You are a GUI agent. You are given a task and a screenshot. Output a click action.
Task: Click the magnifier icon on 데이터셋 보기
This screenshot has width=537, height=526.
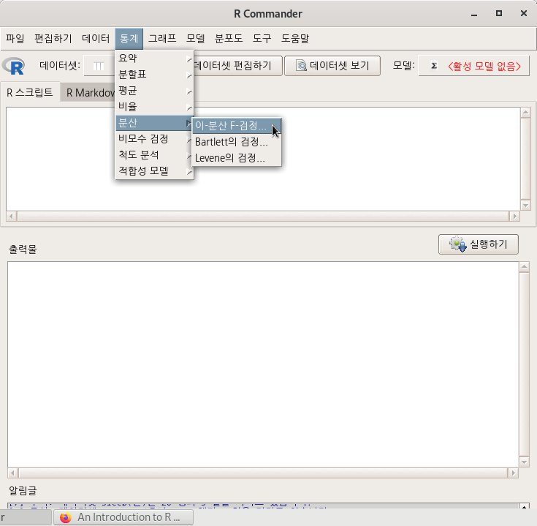click(301, 66)
